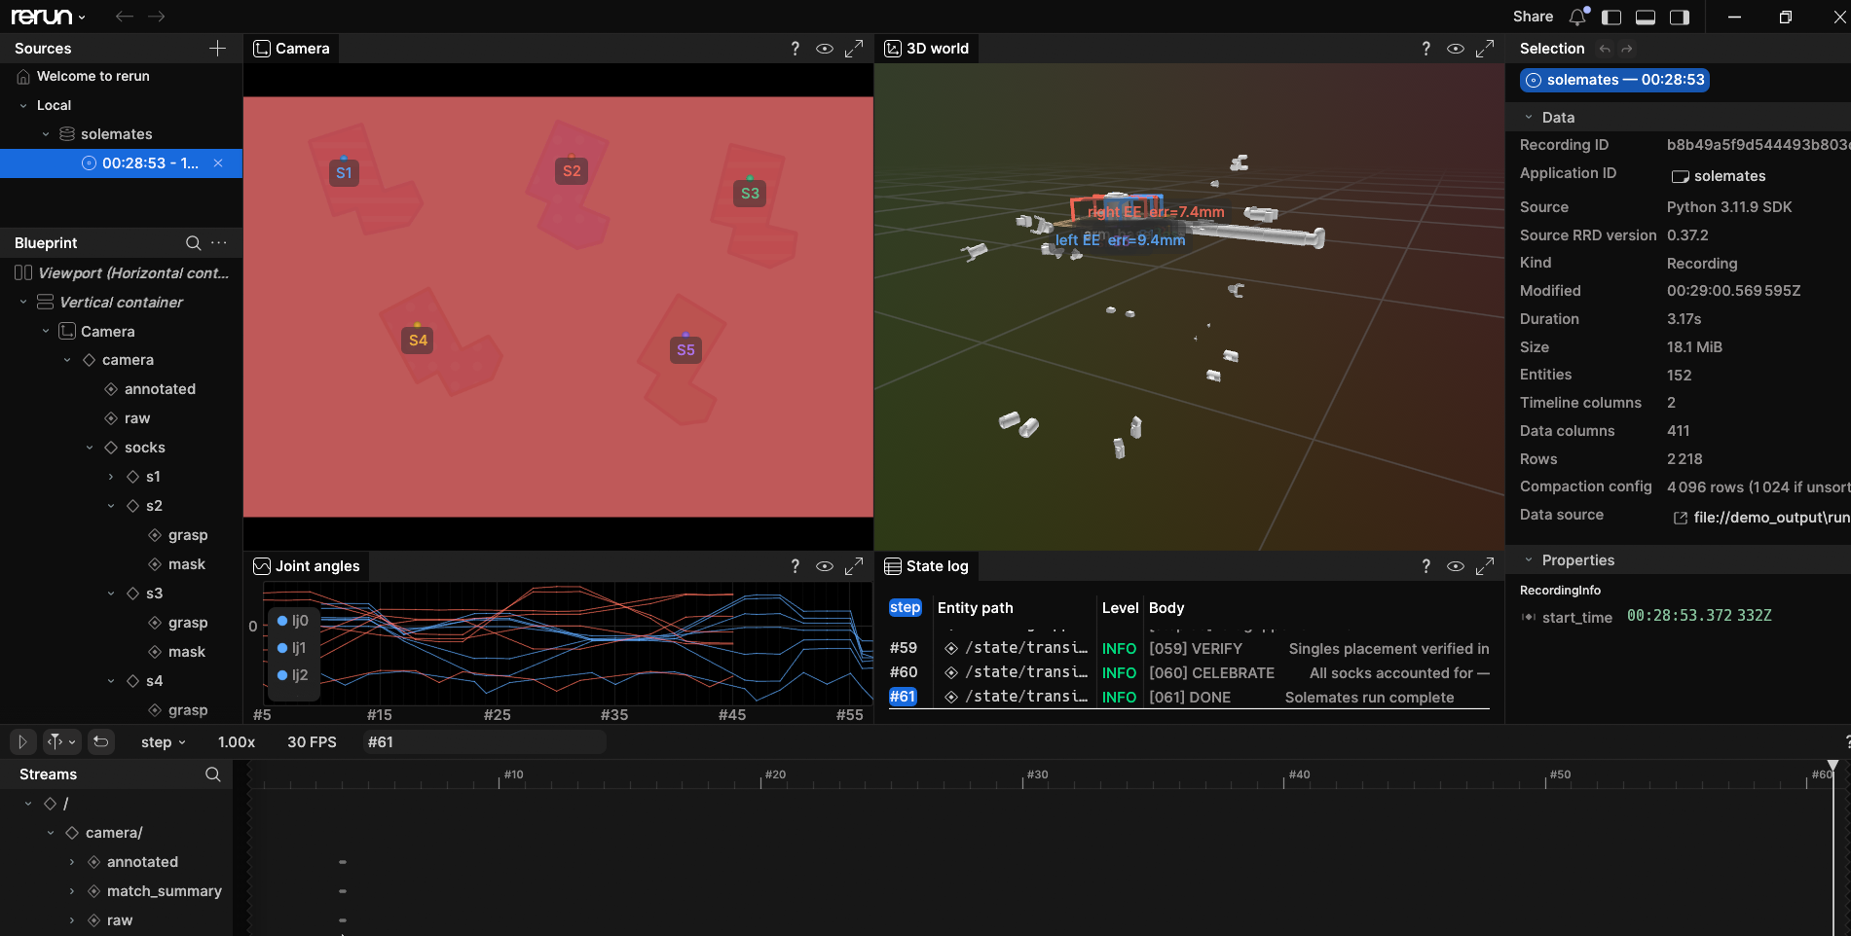Toggle the right selection panel
Screen dimensions: 1851x936
[x=1680, y=17]
